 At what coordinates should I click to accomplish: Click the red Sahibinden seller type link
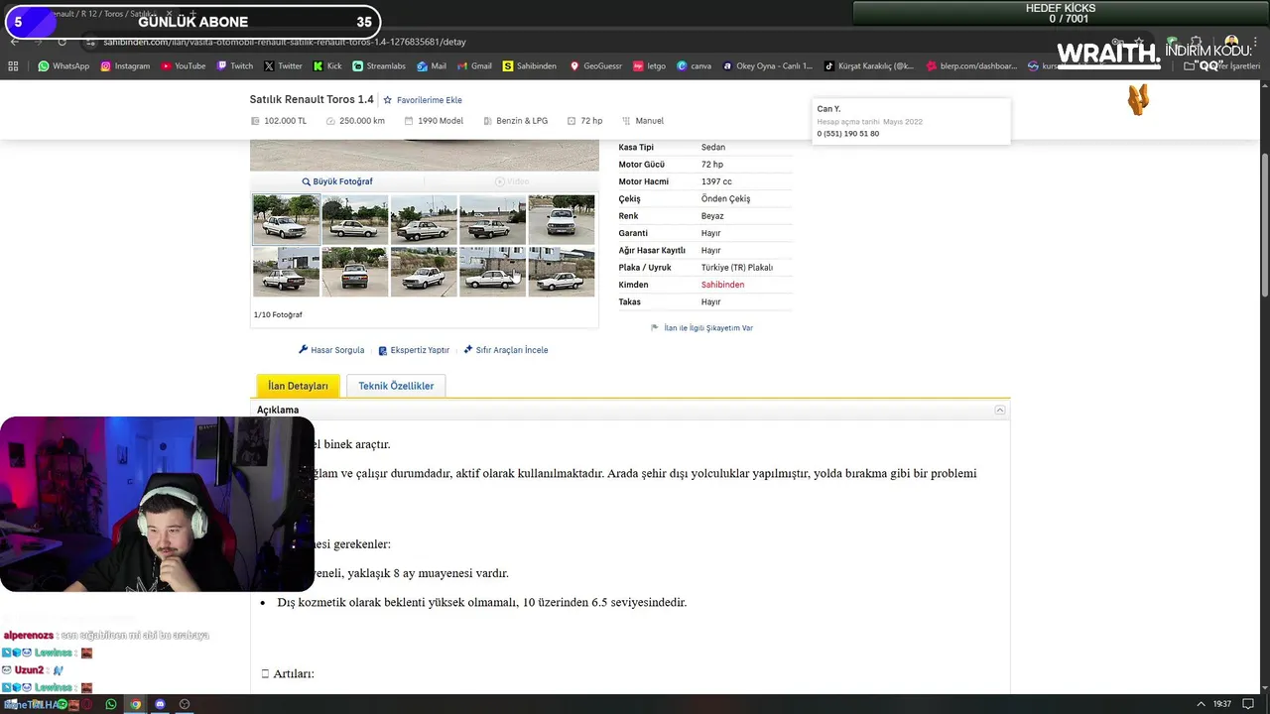click(722, 285)
